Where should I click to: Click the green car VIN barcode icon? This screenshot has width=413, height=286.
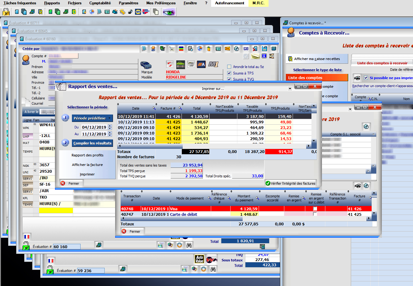[x=181, y=64]
